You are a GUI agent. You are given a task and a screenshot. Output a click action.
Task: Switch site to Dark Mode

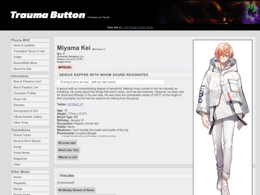[146, 27]
